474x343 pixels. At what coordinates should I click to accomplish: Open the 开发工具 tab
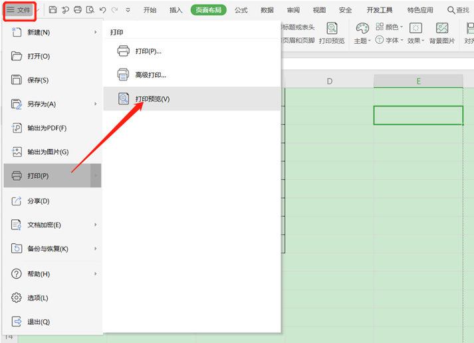point(380,10)
